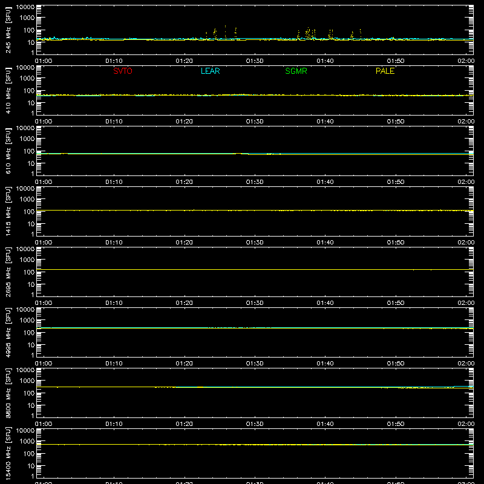Click the '15400 MHz [SFU]' axis title
The width and height of the screenshot is (484, 484).
pyautogui.click(x=8, y=454)
